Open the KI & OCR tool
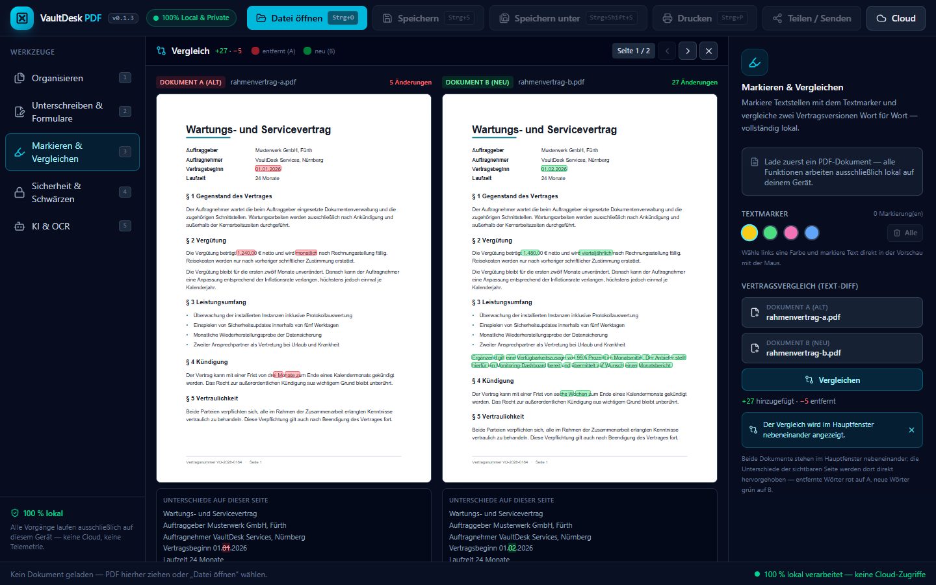The image size is (936, 585). (72, 226)
